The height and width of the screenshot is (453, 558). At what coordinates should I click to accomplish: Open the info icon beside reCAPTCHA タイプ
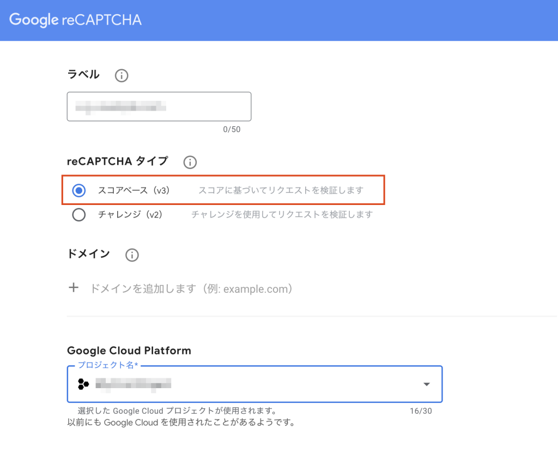click(x=190, y=162)
